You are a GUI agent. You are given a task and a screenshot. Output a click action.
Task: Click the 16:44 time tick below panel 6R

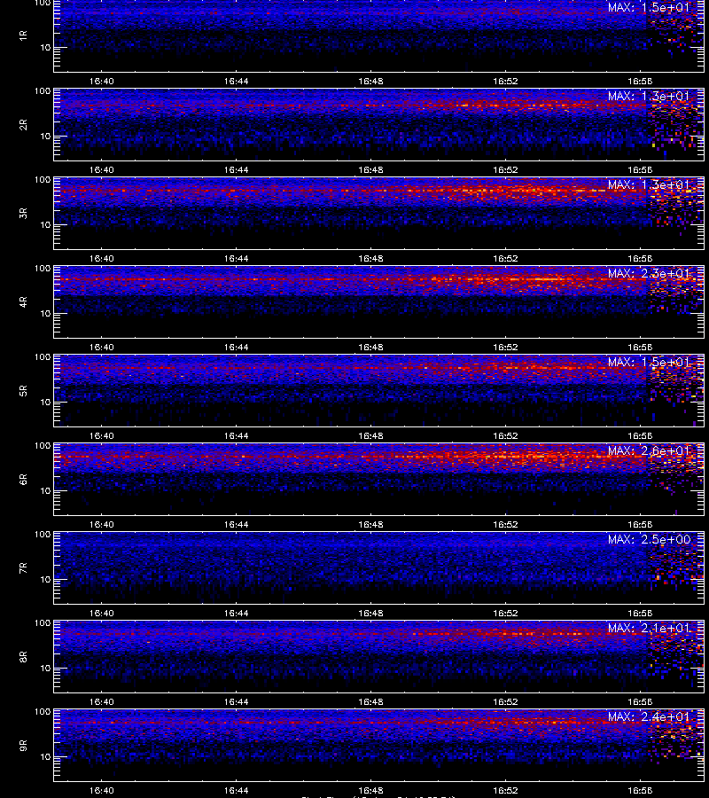click(236, 524)
